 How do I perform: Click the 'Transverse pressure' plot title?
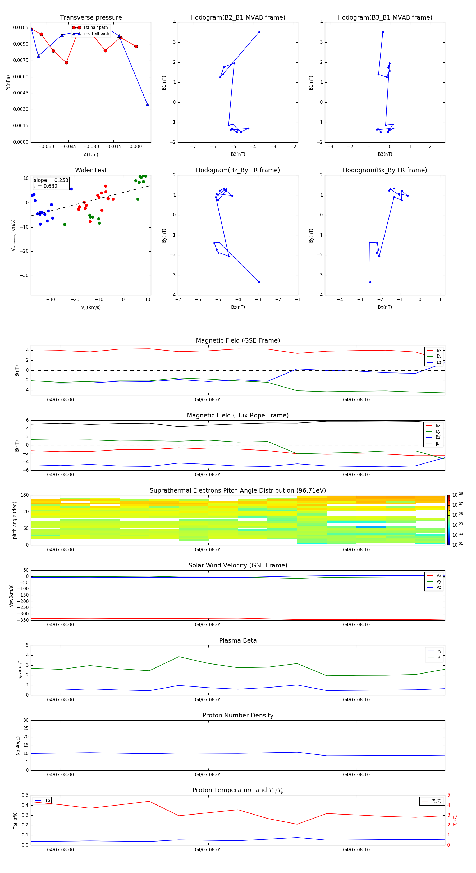[91, 18]
